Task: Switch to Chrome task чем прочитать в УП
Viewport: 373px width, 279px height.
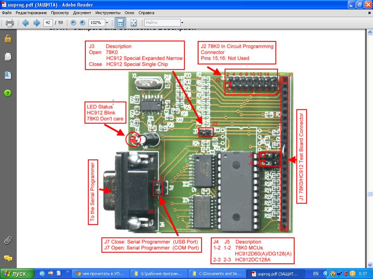Action: point(101,274)
